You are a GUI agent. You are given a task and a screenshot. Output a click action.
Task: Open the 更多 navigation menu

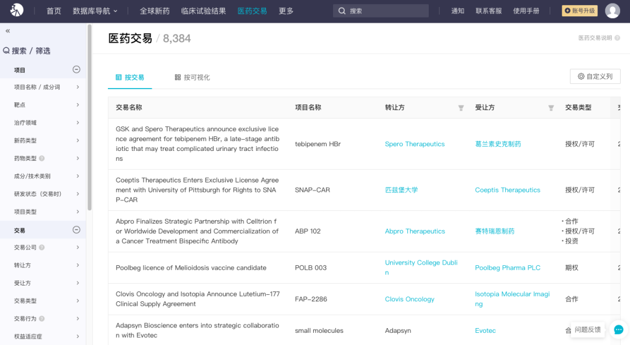tap(286, 11)
